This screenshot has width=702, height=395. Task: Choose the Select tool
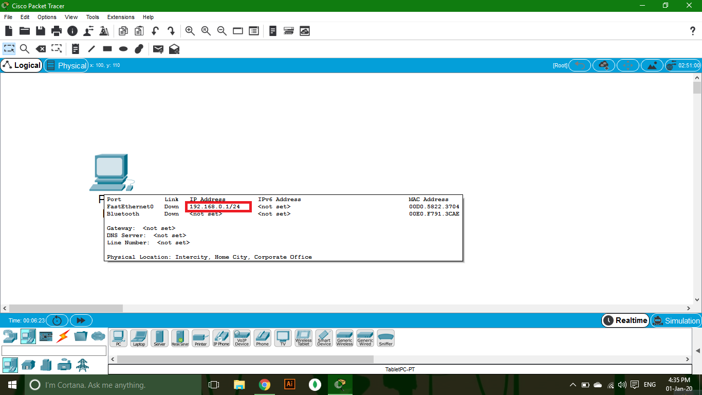pos(9,49)
